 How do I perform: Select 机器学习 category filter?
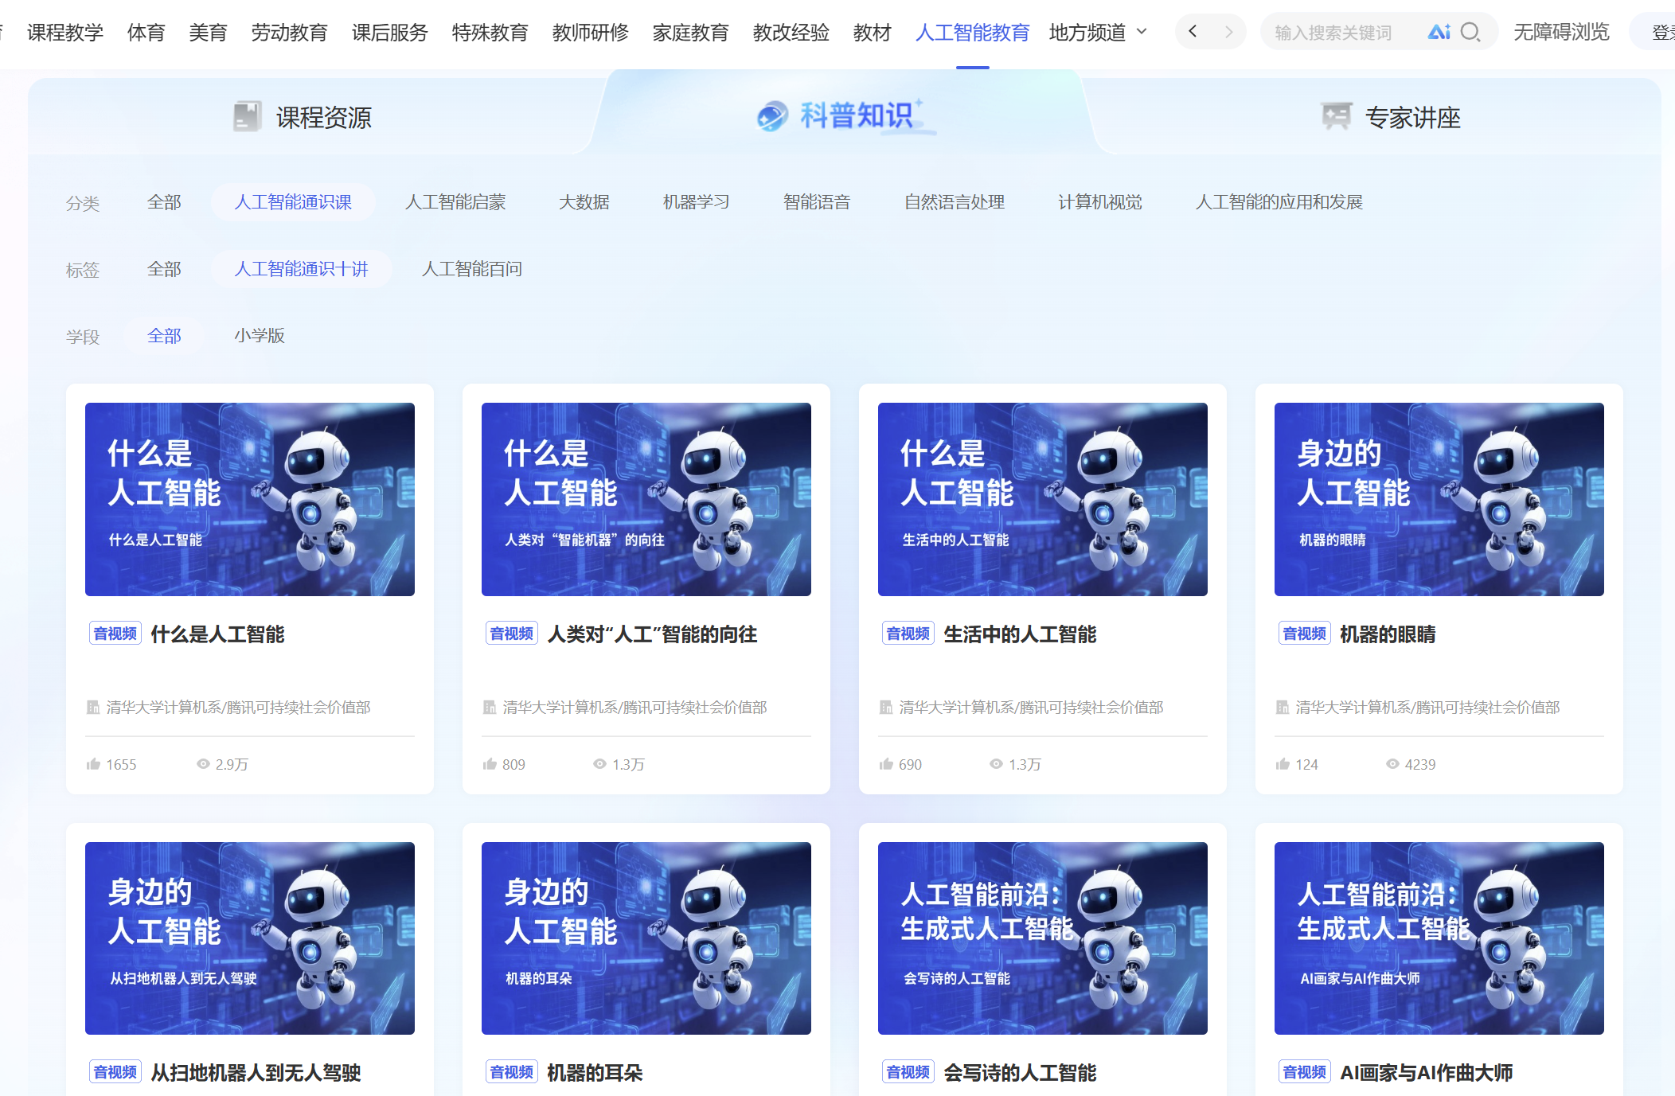coord(696,202)
